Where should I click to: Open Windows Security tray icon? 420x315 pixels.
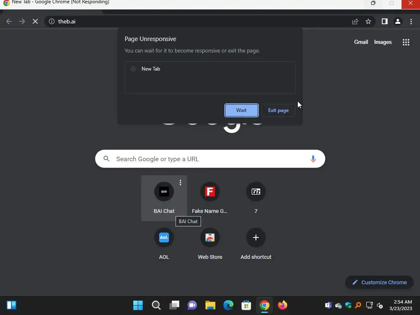(x=348, y=305)
